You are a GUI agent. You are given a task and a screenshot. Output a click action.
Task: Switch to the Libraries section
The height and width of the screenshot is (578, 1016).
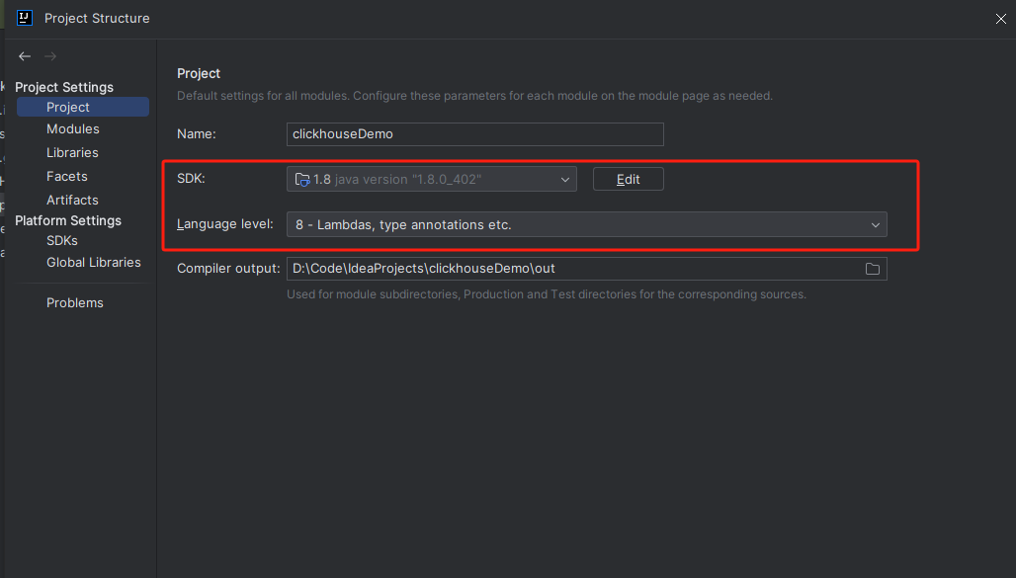[72, 152]
